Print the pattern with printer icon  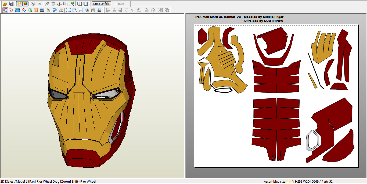pos(99,10)
